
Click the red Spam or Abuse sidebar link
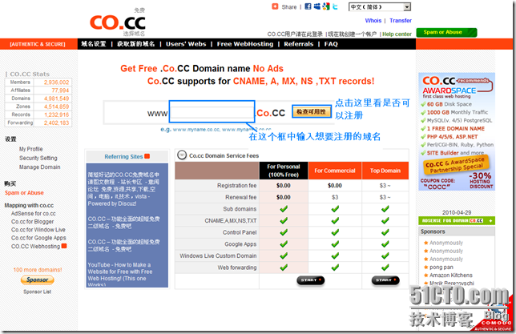tap(24, 192)
